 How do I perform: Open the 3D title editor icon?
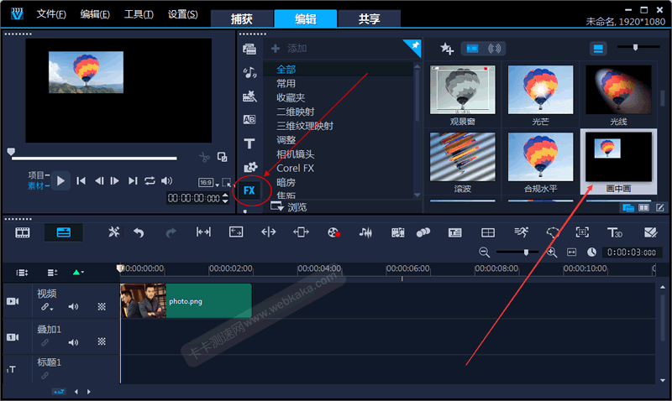click(x=615, y=232)
